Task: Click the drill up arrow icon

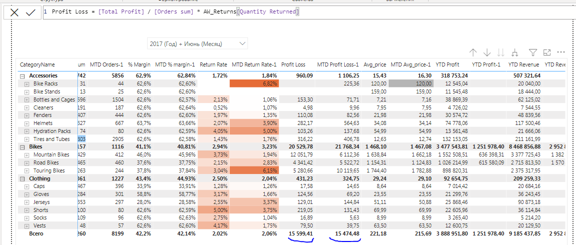Action: 473,52
